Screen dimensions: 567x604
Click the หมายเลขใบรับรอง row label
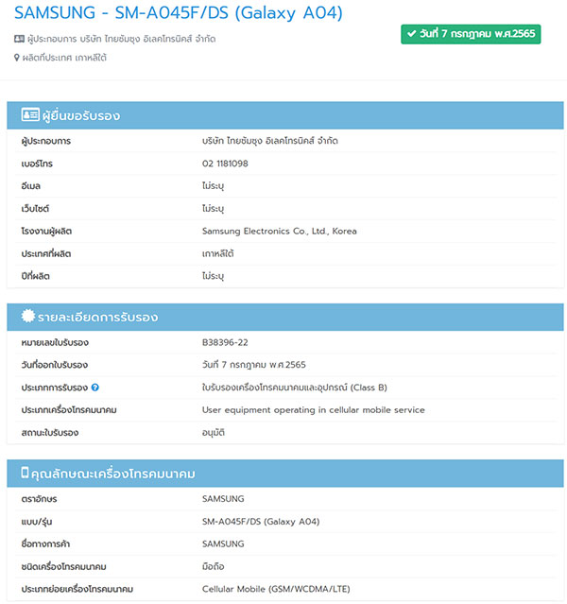[55, 342]
